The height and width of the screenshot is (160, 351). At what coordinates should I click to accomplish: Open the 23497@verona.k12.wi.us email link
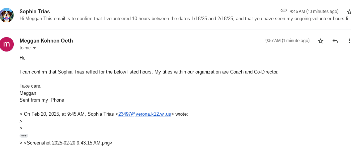point(144,114)
